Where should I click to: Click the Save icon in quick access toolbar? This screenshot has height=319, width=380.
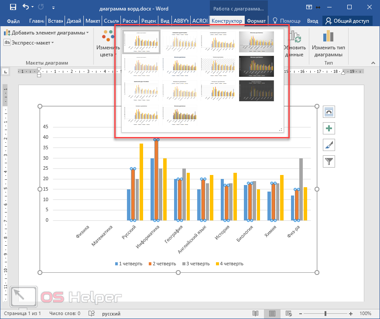pos(13,7)
